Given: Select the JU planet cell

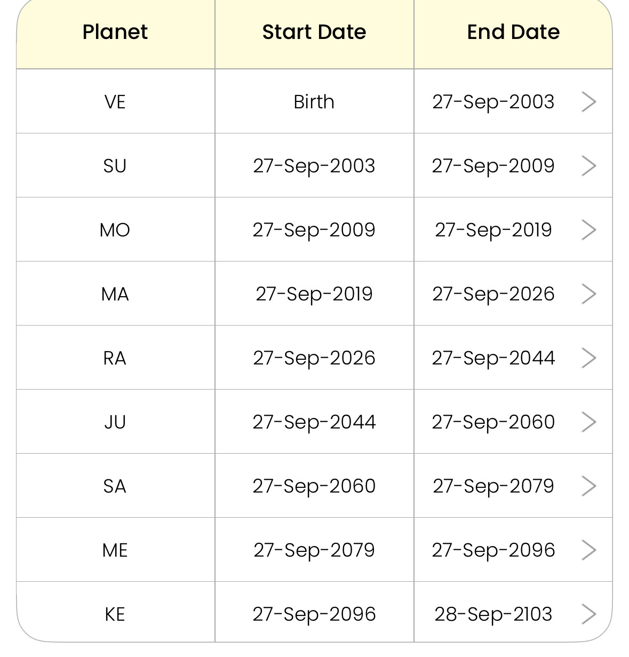Looking at the screenshot, I should click(x=115, y=422).
